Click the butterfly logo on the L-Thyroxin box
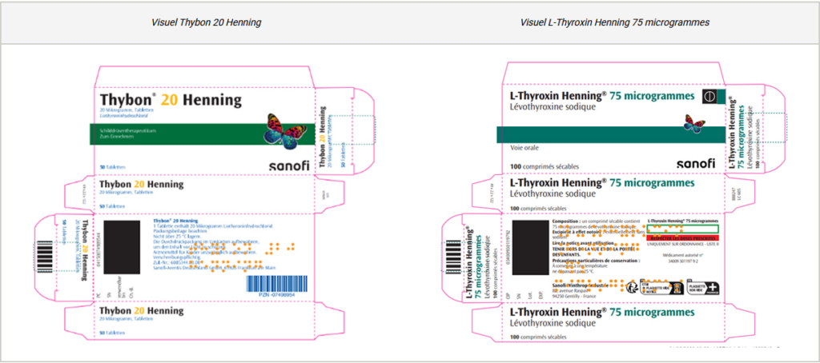 pos(694,122)
